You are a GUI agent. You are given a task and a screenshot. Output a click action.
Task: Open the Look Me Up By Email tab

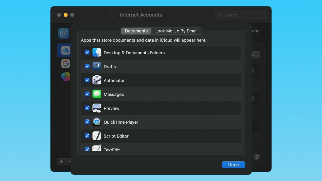coord(176,31)
